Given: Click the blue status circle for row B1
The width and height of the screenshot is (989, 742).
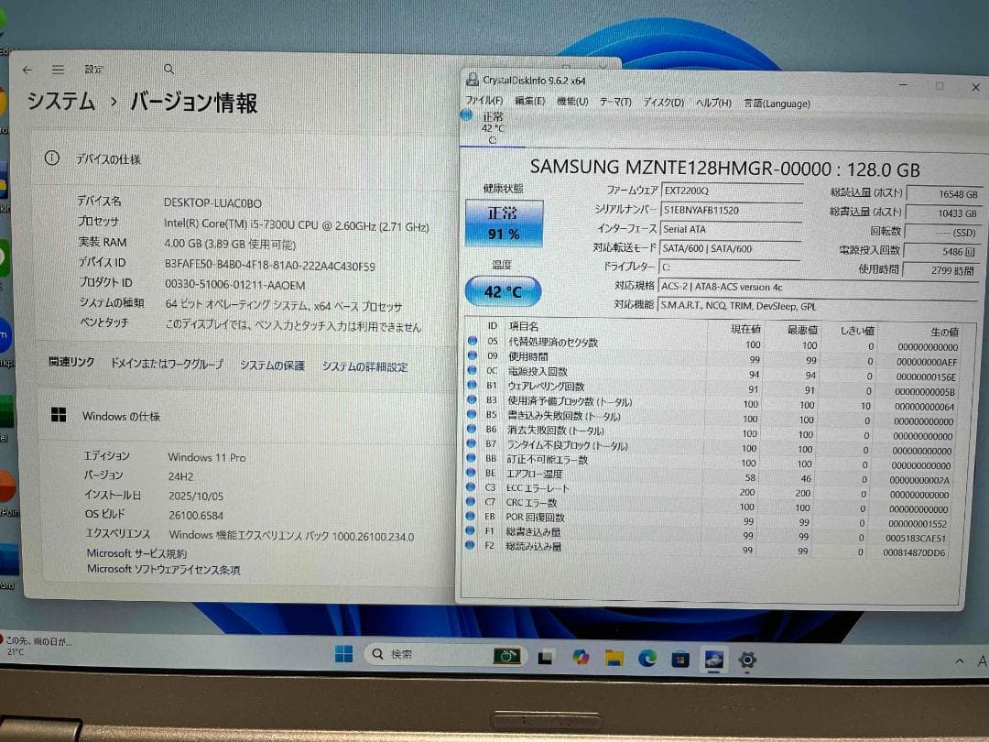Looking at the screenshot, I should point(472,385).
